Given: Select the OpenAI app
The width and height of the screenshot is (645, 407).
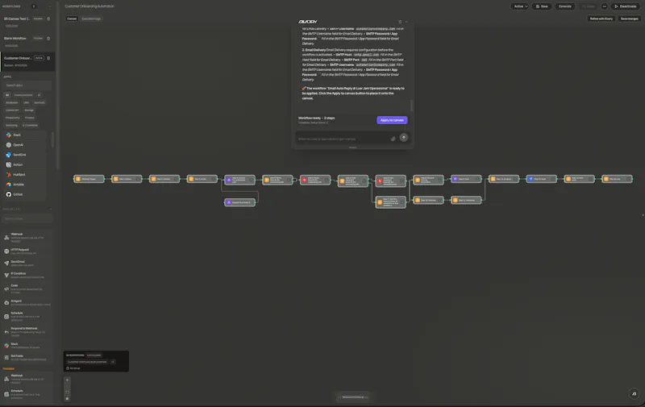Looking at the screenshot, I should tap(25, 145).
